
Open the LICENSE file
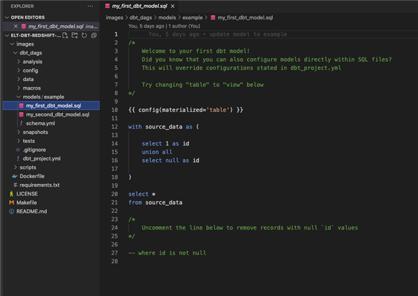[27, 193]
